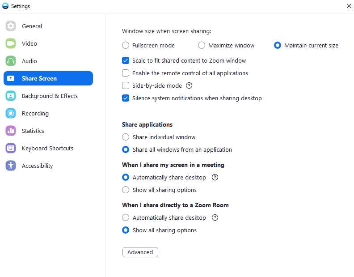Click help icon beside meeting Automatically share desktop
Image resolution: width=354 pixels, height=277 pixels.
click(x=215, y=177)
